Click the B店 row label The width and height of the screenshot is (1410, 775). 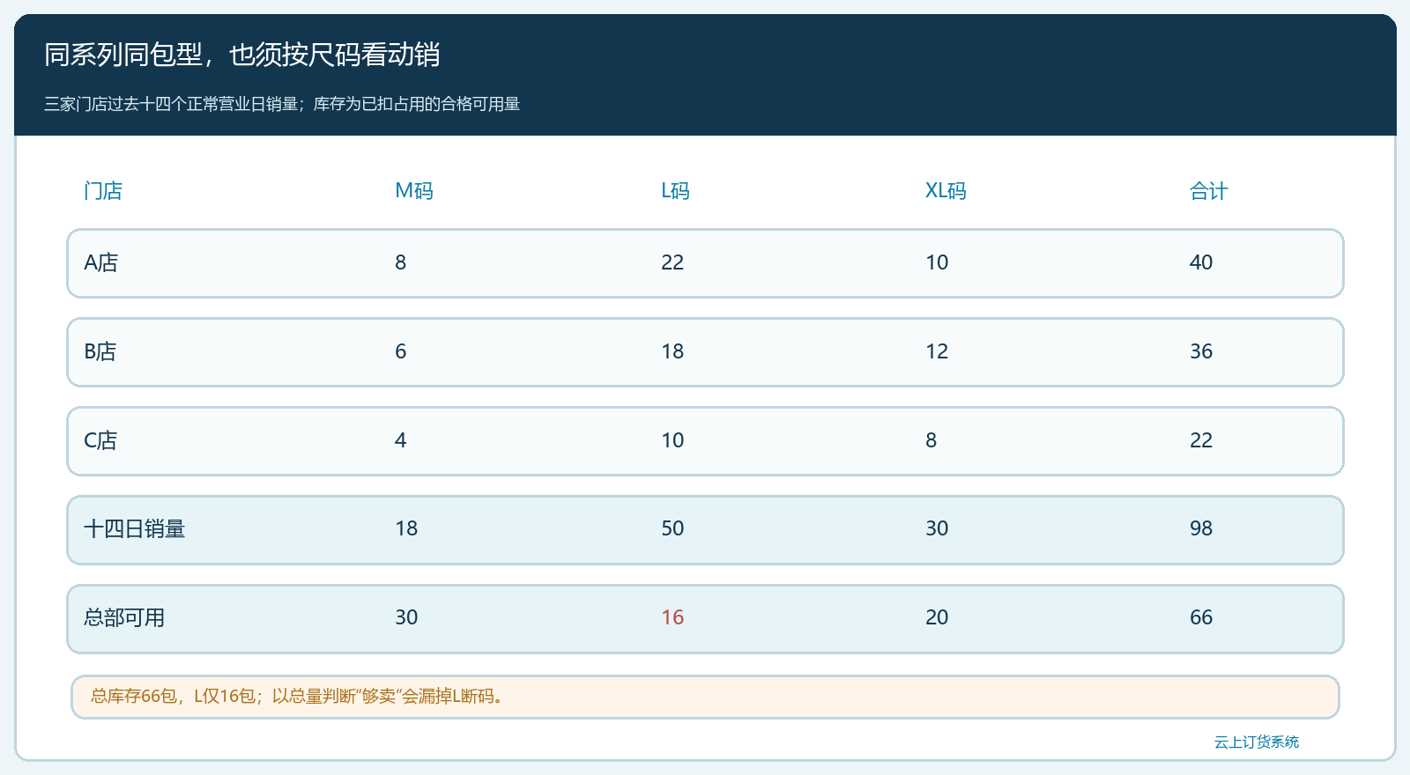pos(100,351)
